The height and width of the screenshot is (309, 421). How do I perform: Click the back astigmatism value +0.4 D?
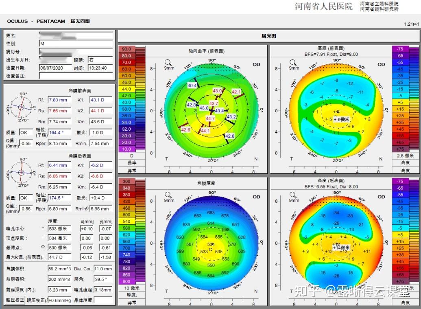click(x=101, y=198)
